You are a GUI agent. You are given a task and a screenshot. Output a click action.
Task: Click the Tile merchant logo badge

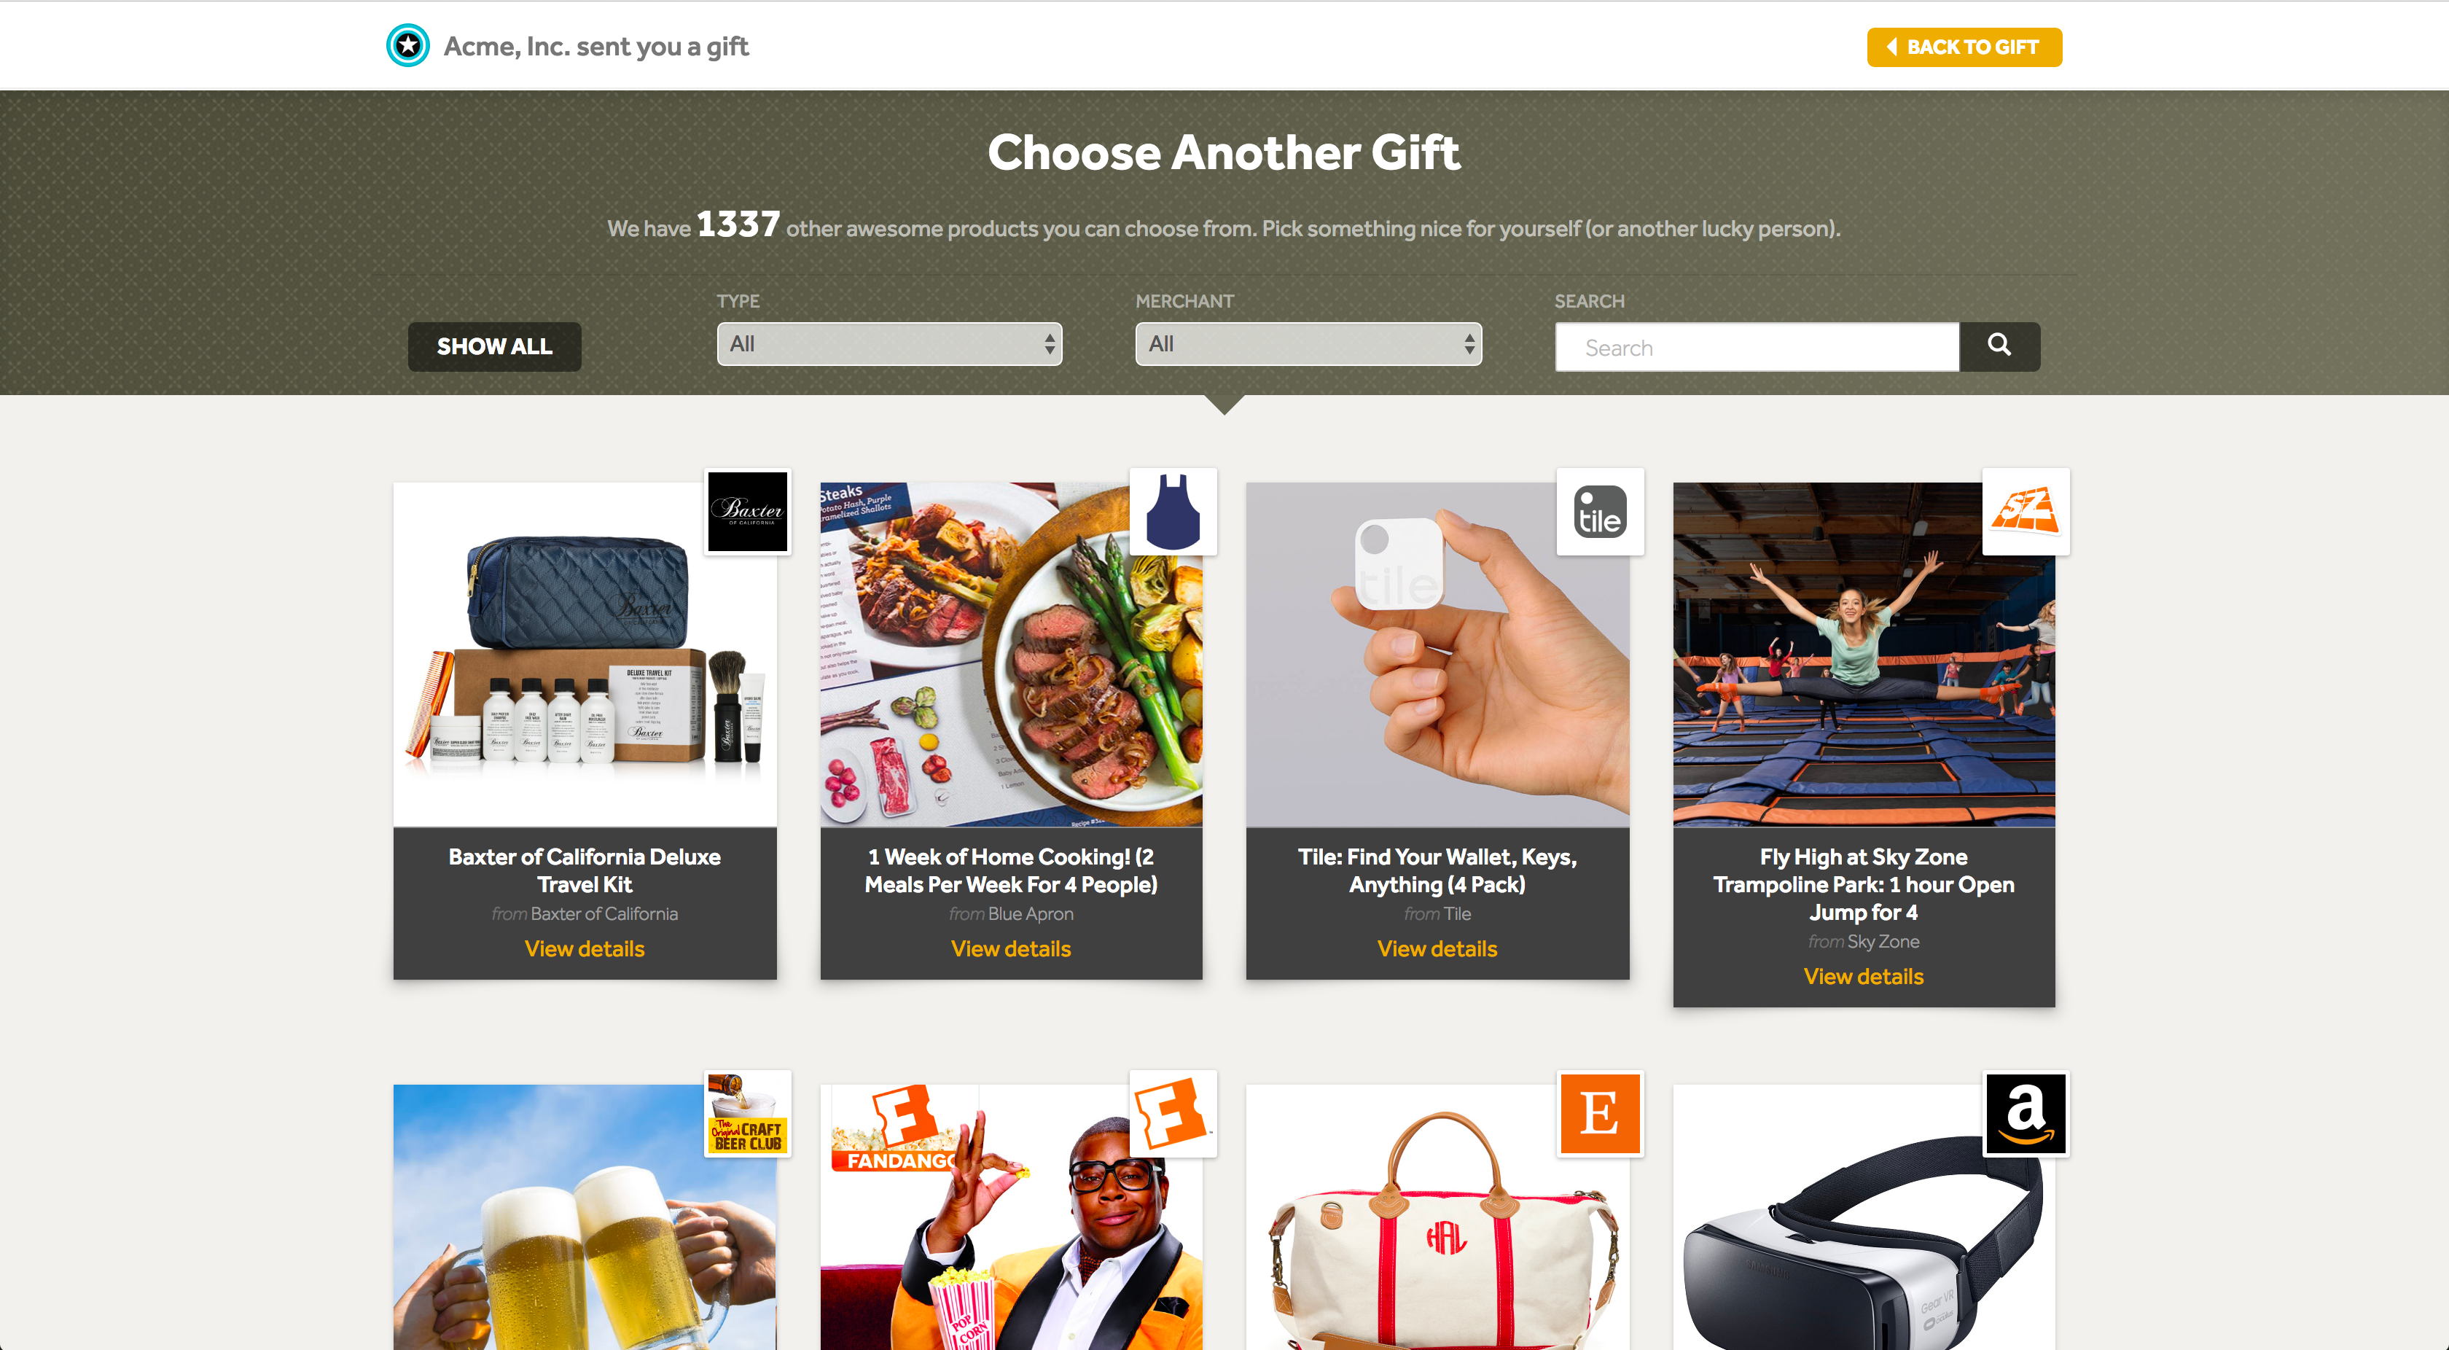coord(1600,512)
